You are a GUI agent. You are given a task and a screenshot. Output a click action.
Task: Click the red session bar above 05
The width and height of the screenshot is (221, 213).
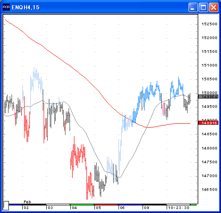pyautogui.click(x=106, y=205)
